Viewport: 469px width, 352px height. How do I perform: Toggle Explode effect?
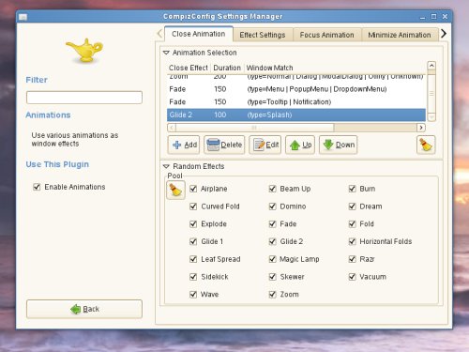[x=193, y=223]
